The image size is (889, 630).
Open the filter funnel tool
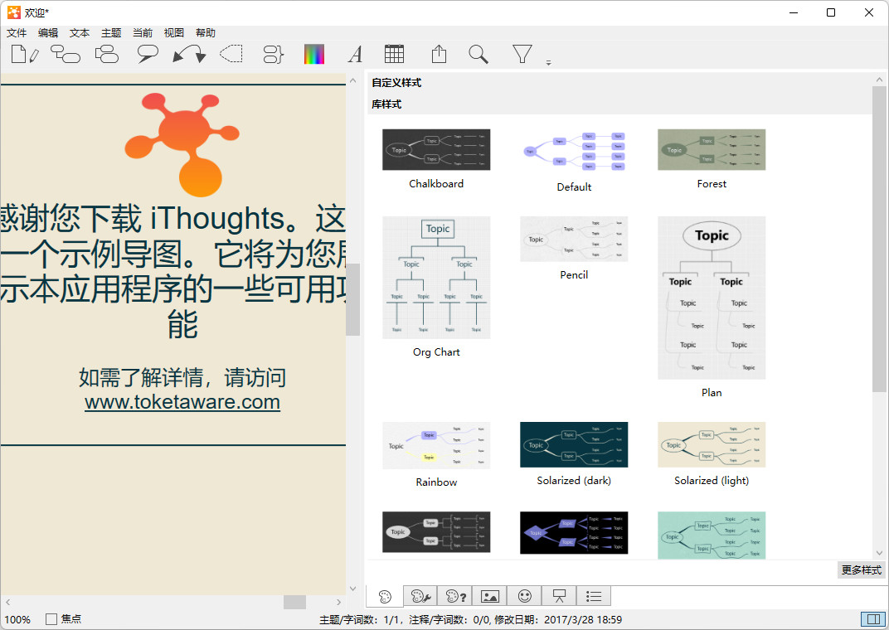click(x=522, y=55)
